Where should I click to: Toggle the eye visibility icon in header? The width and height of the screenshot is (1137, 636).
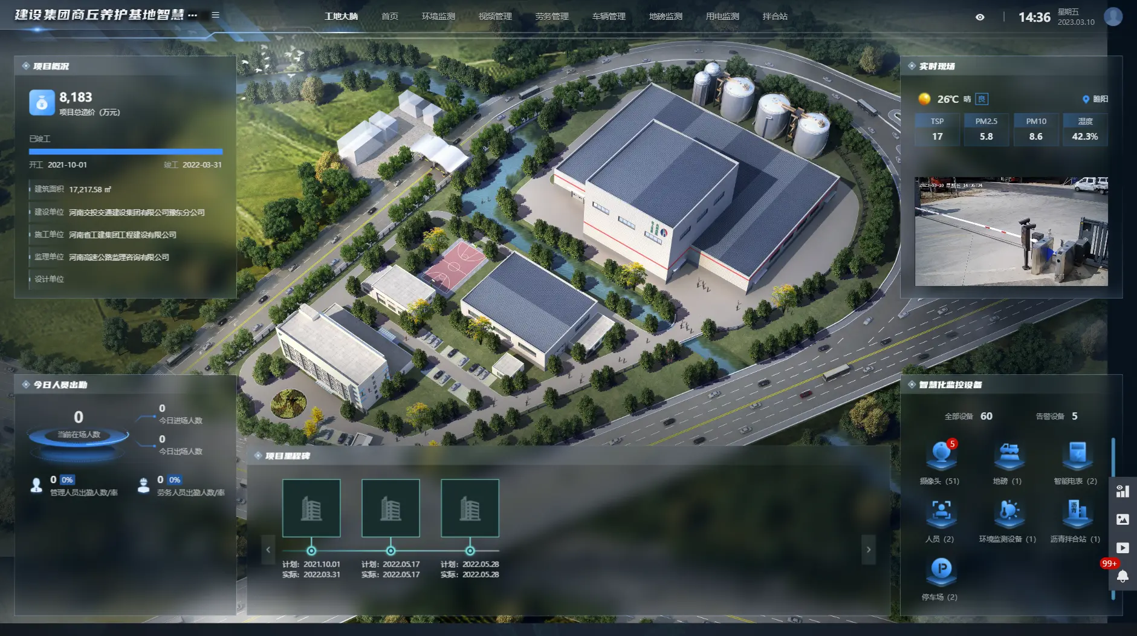[x=980, y=17]
